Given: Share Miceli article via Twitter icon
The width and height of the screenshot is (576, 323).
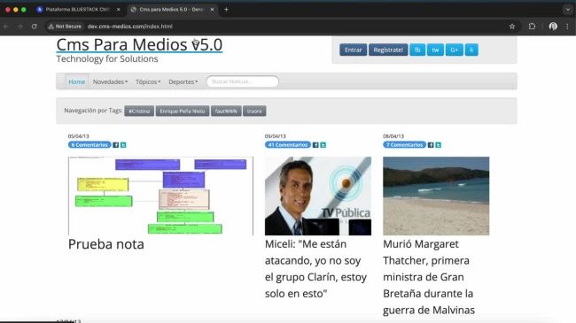Looking at the screenshot, I should pyautogui.click(x=323, y=145).
